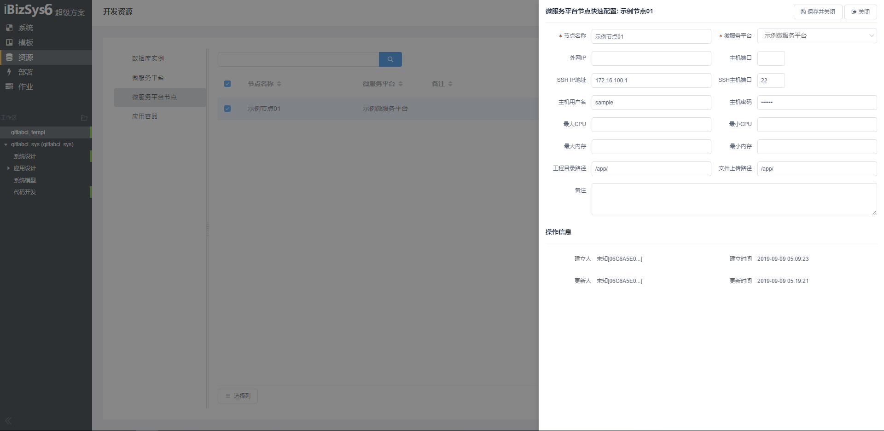884x431 pixels.
Task: Switch to 应用容器 menu item
Action: point(145,116)
